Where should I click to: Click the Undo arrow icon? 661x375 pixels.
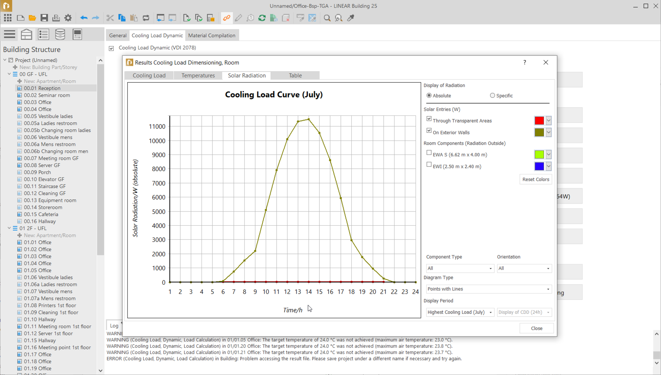pos(83,18)
